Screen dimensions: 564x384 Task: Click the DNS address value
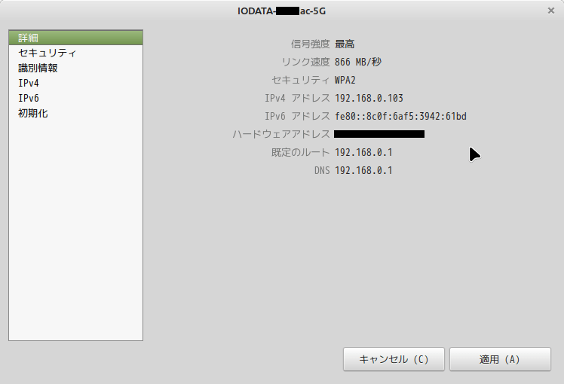(363, 170)
